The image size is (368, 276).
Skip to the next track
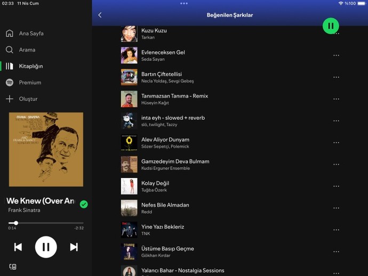(74, 247)
